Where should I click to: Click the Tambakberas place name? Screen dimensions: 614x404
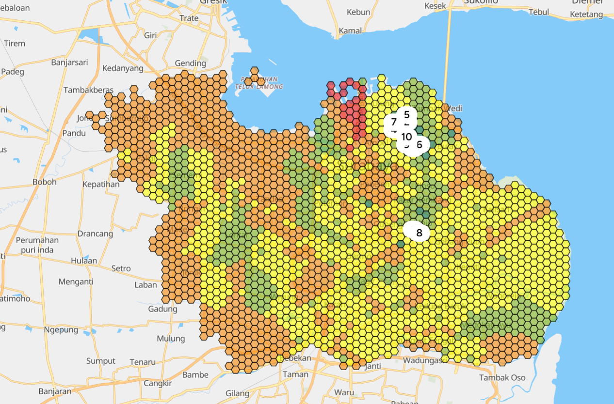(x=88, y=90)
